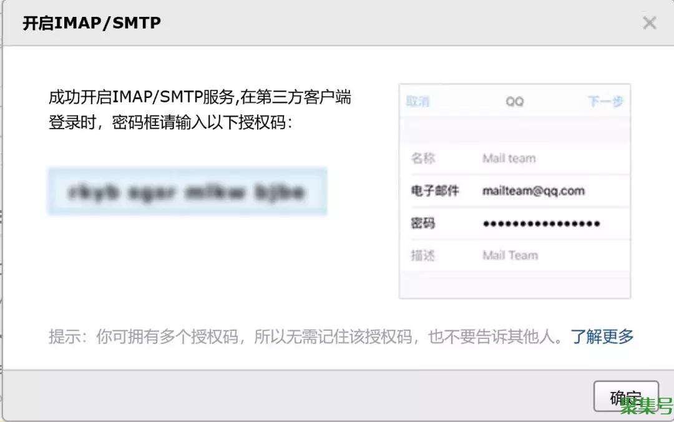Click 取消 in the QQ sample image
This screenshot has height=422, width=674.
coord(418,102)
